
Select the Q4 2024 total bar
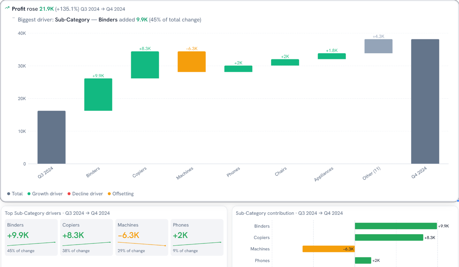[x=425, y=102]
